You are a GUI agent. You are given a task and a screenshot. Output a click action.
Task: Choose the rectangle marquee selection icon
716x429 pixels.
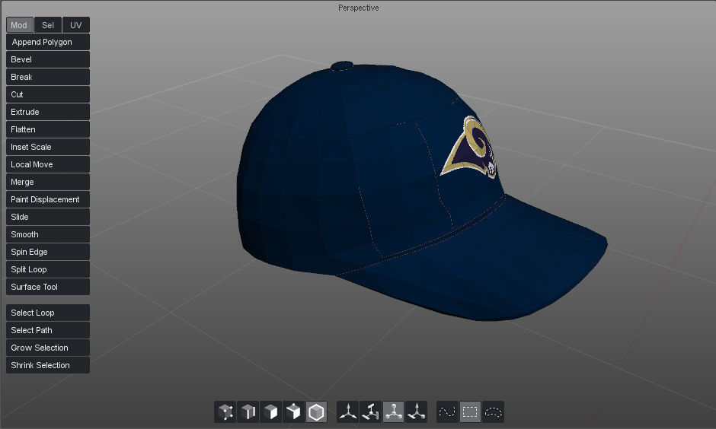coord(470,412)
